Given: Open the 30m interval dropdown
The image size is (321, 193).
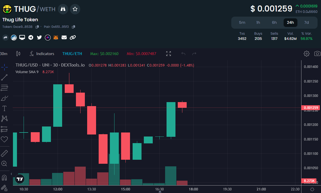Looking at the screenshot, I should coord(4,54).
